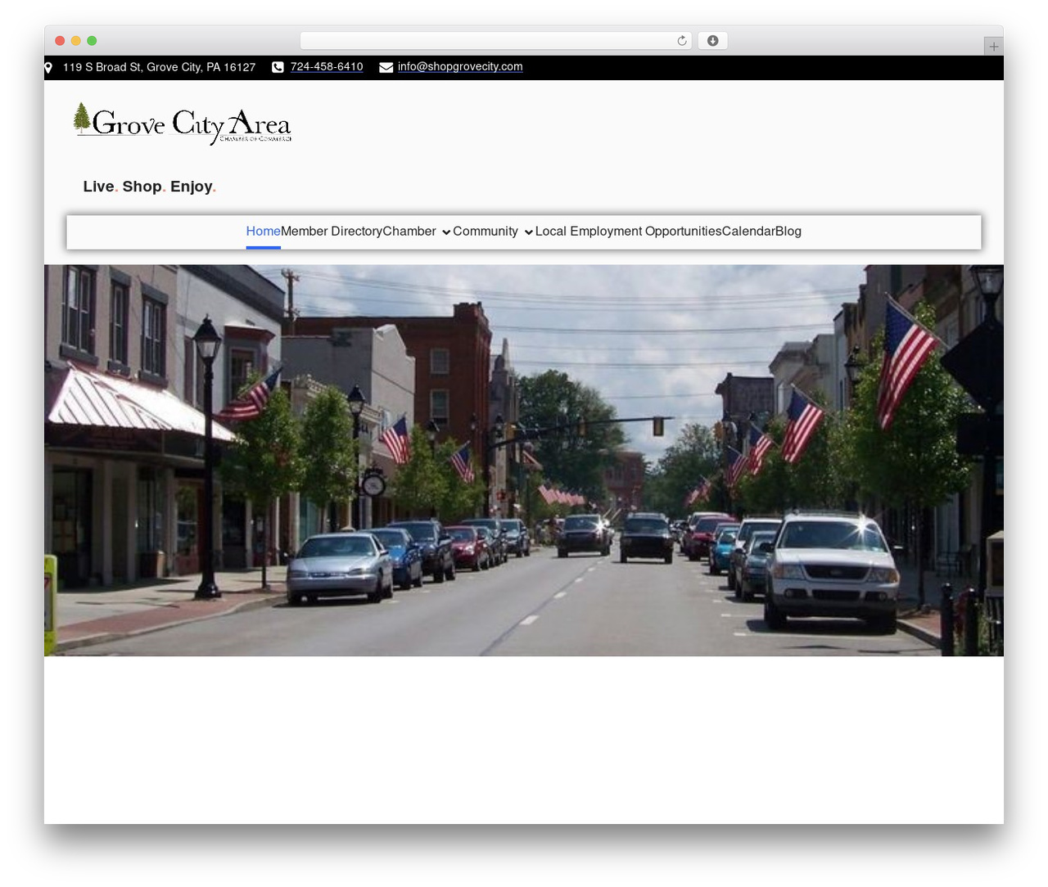Minimize the browser window with yellow button

click(x=76, y=41)
